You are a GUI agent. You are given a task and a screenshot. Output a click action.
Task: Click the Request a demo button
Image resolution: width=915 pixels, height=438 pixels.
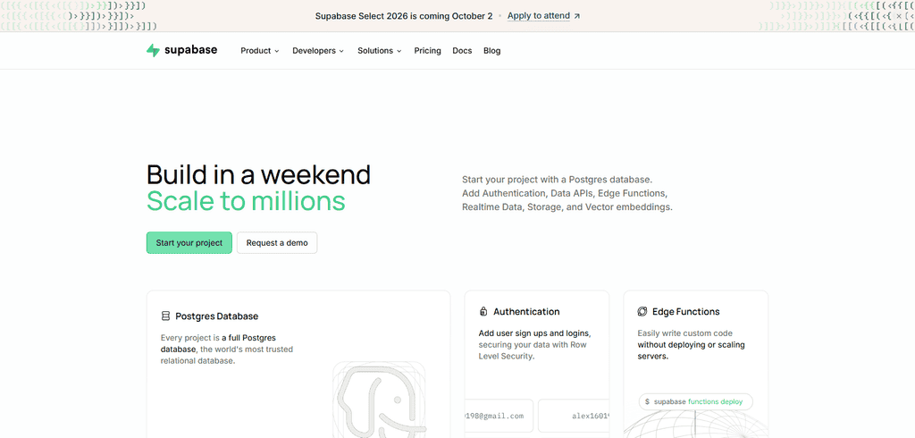pos(277,243)
